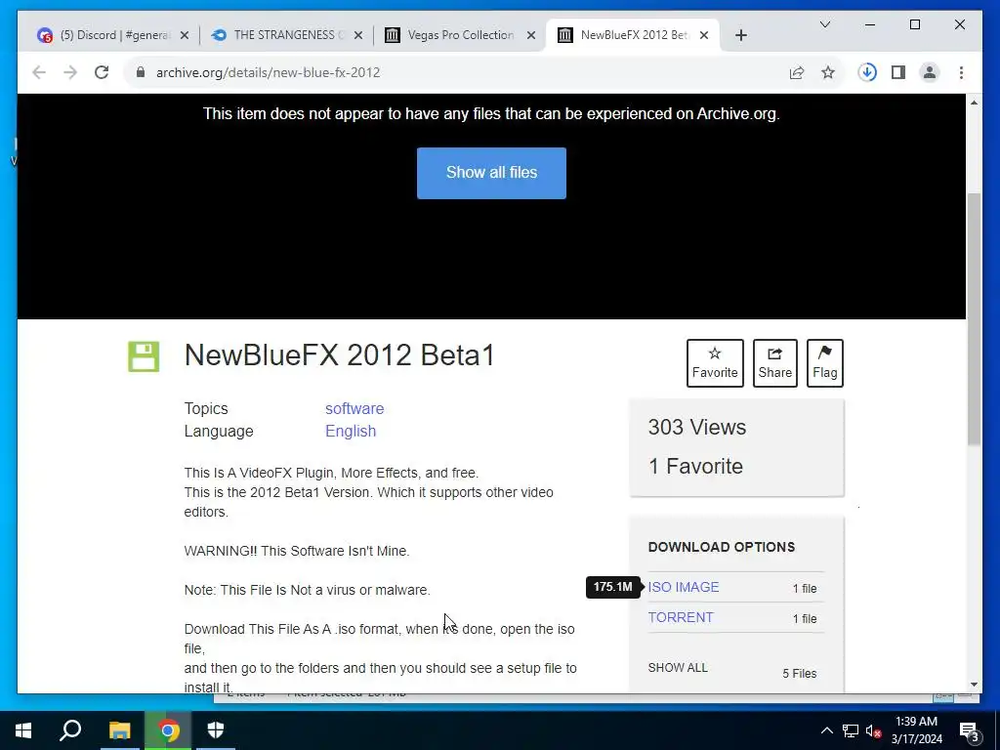Click the padlock site info icon
Image resolution: width=1000 pixels, height=750 pixels.
point(141,72)
